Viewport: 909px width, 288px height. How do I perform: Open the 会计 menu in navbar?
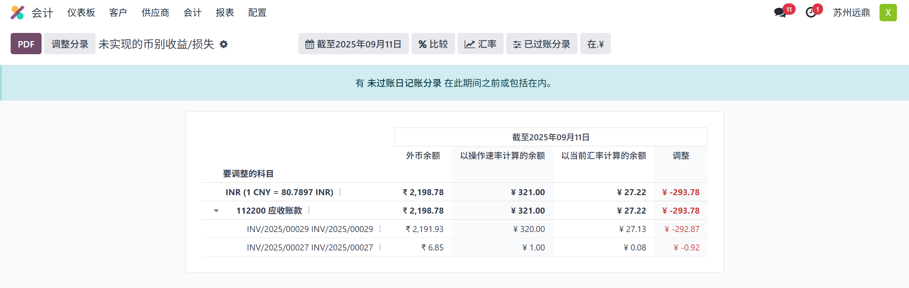[193, 13]
